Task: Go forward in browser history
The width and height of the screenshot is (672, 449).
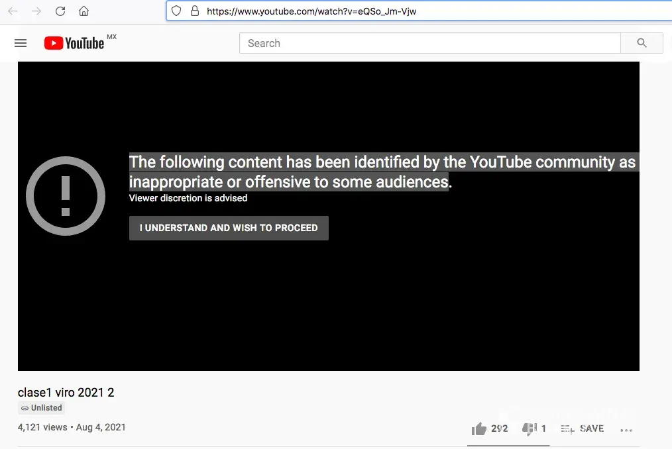Action: (x=36, y=11)
